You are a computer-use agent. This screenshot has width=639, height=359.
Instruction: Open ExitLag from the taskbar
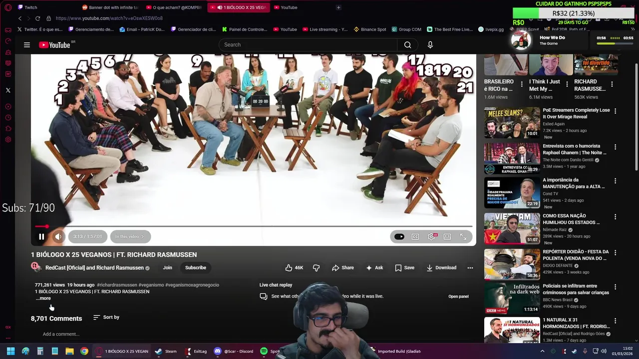(x=196, y=351)
